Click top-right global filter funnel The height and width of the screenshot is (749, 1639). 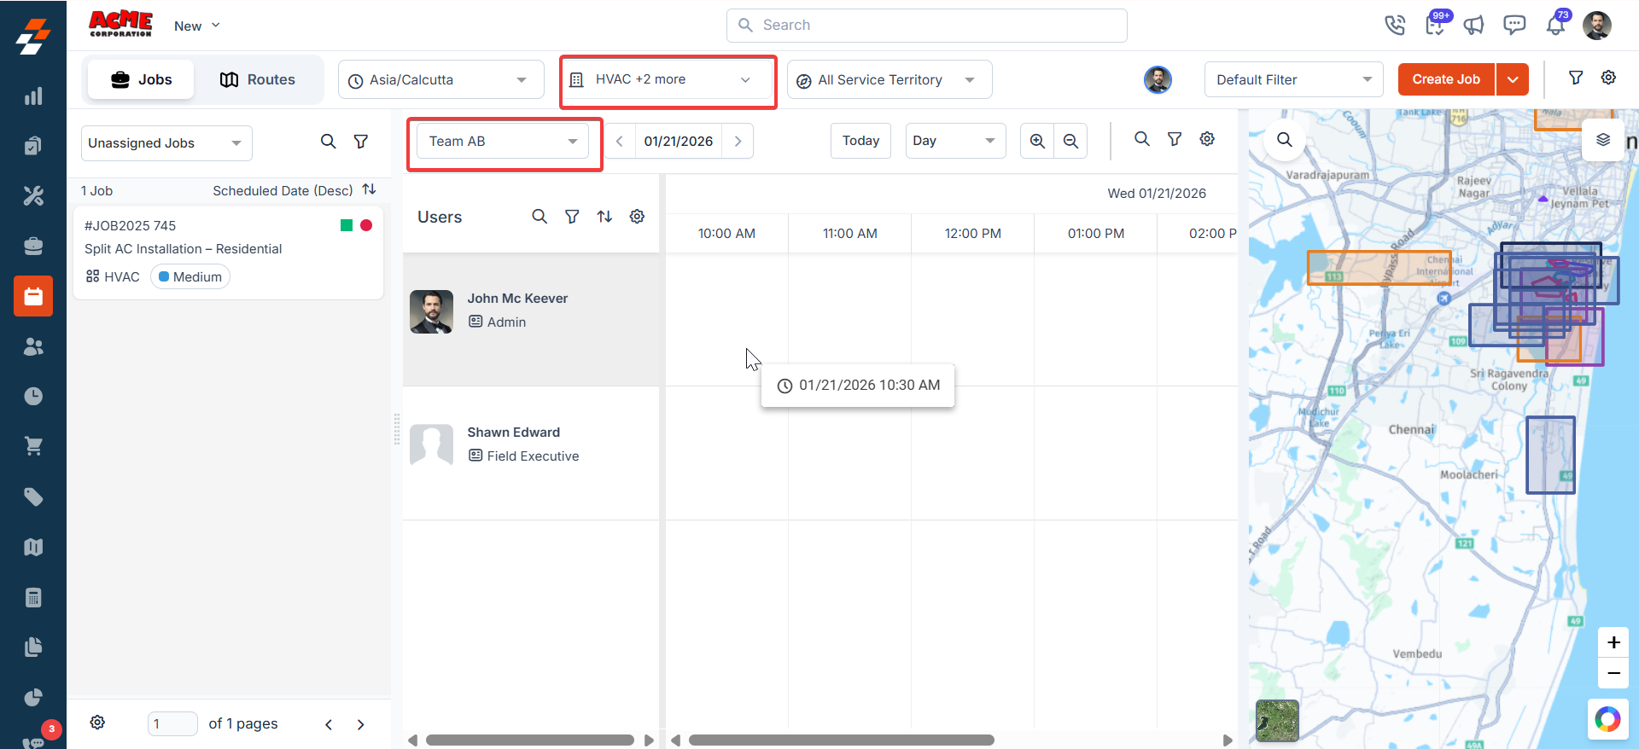point(1576,78)
